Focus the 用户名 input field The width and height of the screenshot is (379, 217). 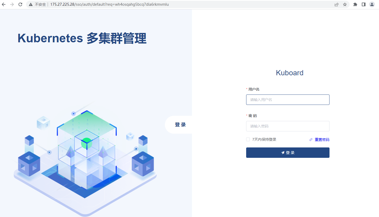pyautogui.click(x=288, y=100)
